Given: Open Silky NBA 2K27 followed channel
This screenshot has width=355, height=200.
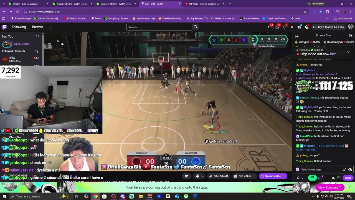Looking at the screenshot, I should (21, 59).
